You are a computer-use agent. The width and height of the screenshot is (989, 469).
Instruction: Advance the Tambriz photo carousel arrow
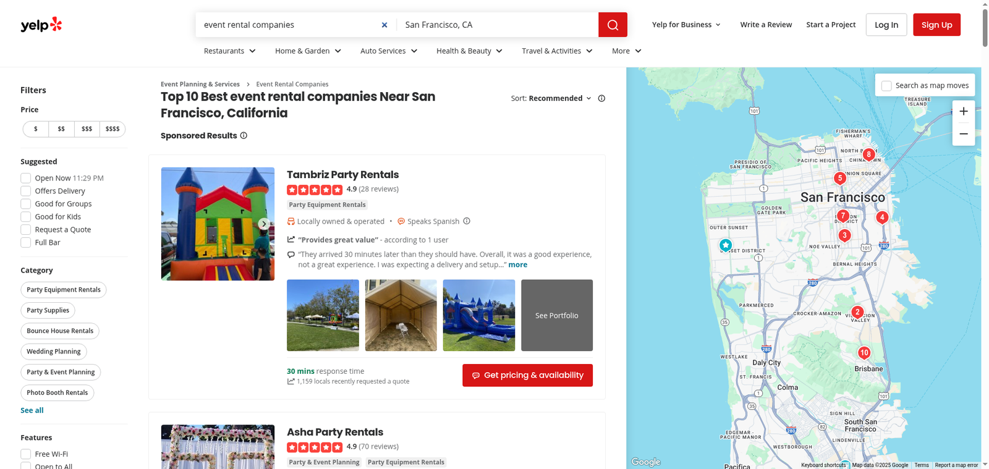264,224
